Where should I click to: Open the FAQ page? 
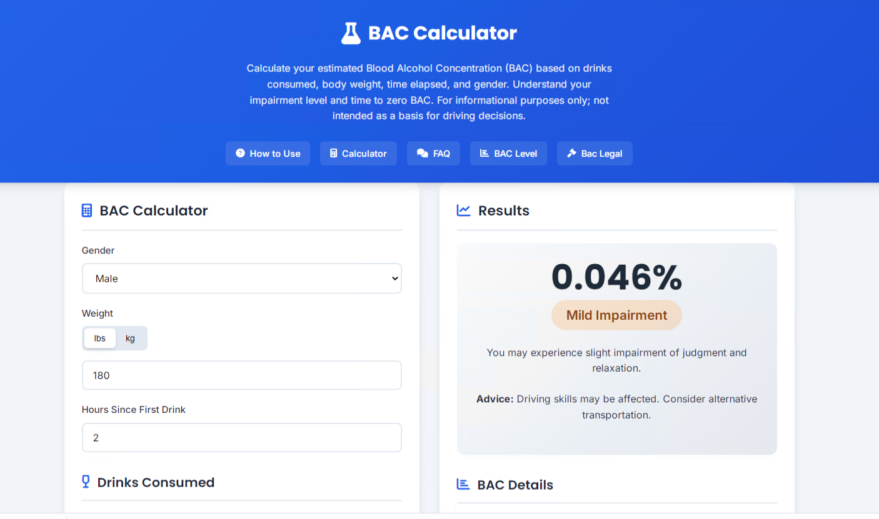coord(433,153)
